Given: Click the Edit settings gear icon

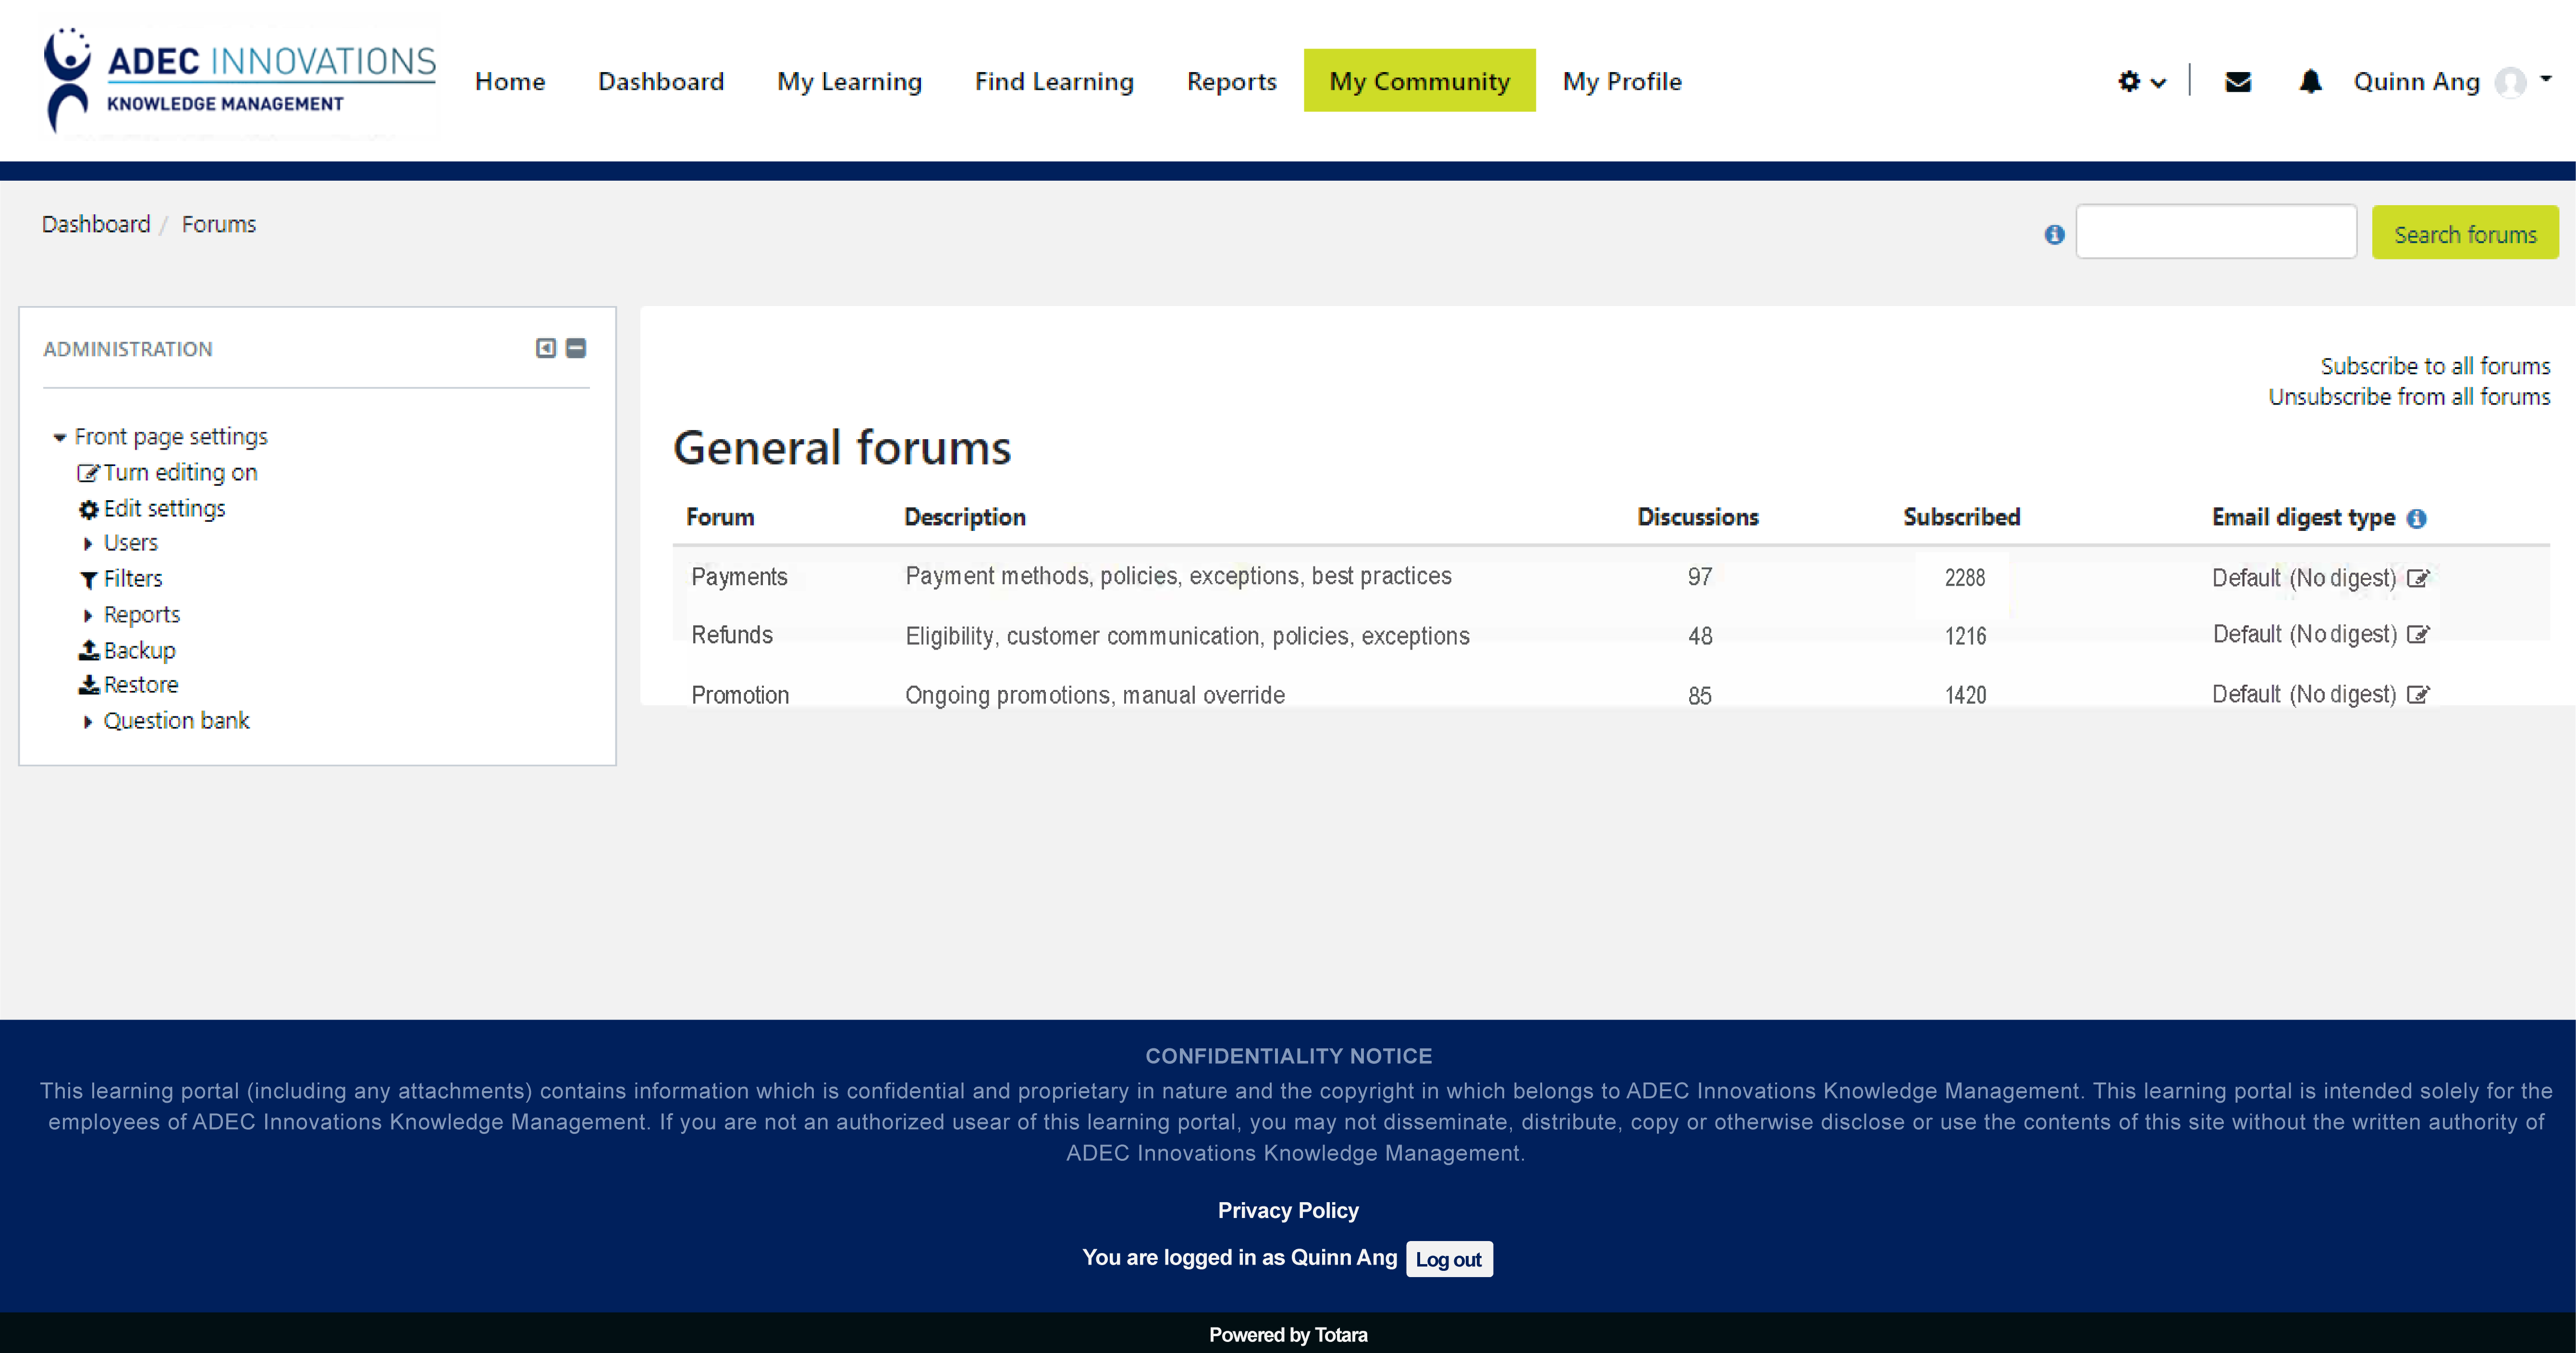Looking at the screenshot, I should coord(88,509).
